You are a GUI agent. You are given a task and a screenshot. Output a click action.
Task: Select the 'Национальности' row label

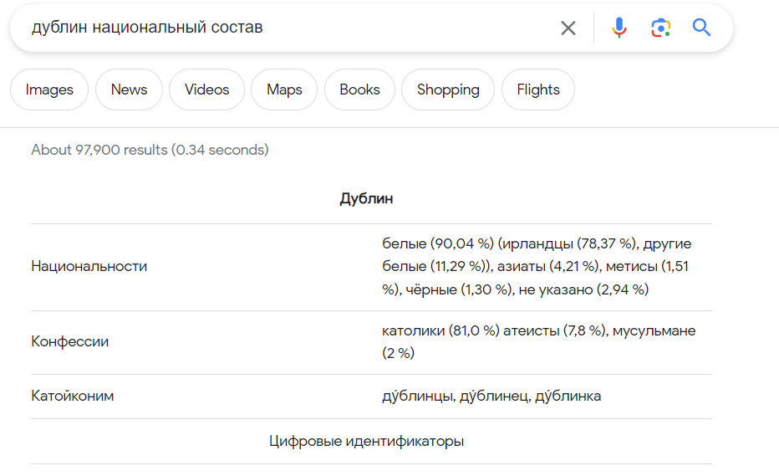click(x=89, y=266)
